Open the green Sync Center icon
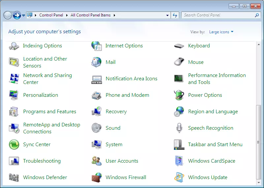 point(14,145)
